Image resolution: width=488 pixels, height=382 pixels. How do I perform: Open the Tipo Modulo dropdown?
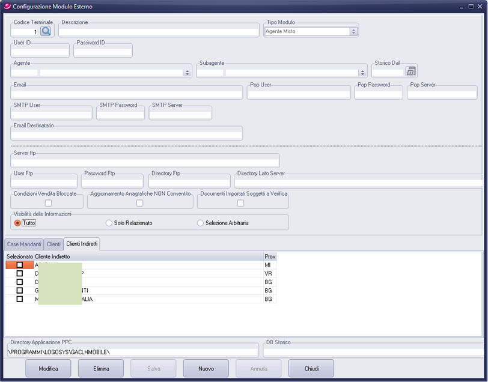click(353, 31)
